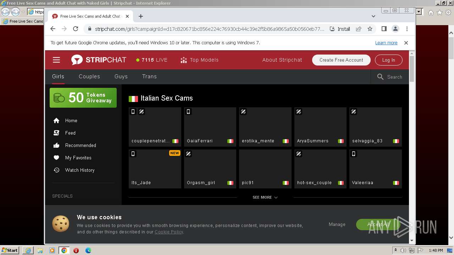This screenshot has height=255, width=454.
Task: Open Valeeriaa cam thumbnail
Action: click(376, 169)
